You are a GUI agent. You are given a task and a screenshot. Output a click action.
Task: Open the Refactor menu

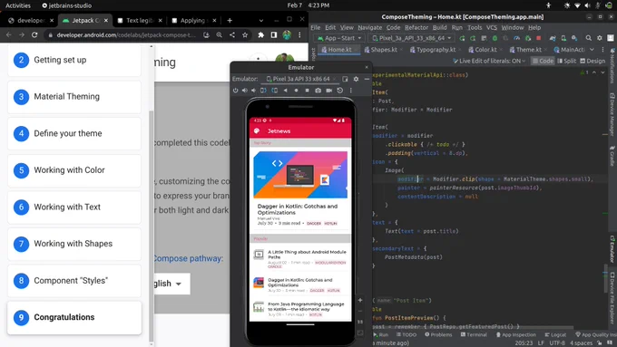pyautogui.click(x=416, y=27)
